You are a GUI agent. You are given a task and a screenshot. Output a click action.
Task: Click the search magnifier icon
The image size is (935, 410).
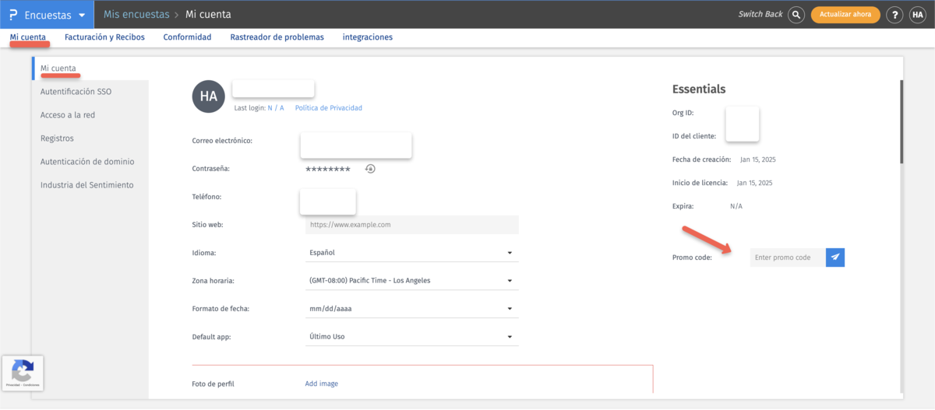(x=796, y=15)
